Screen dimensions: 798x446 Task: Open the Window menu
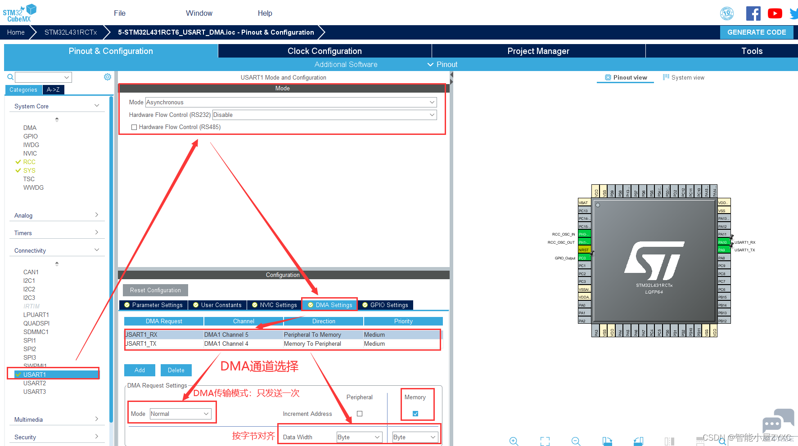pyautogui.click(x=199, y=13)
